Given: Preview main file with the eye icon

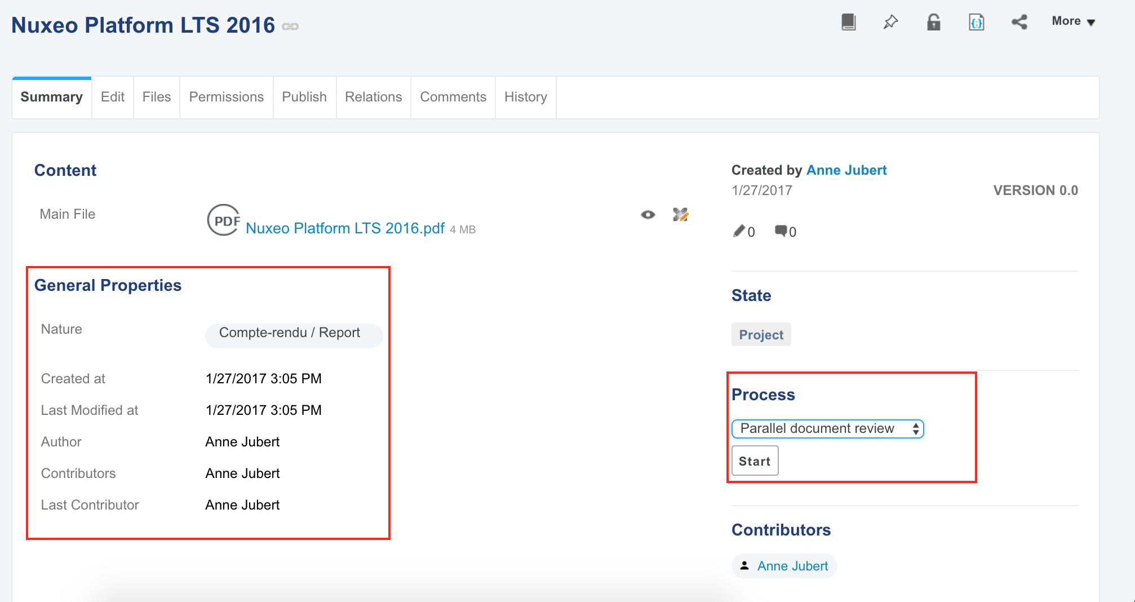Looking at the screenshot, I should 648,214.
